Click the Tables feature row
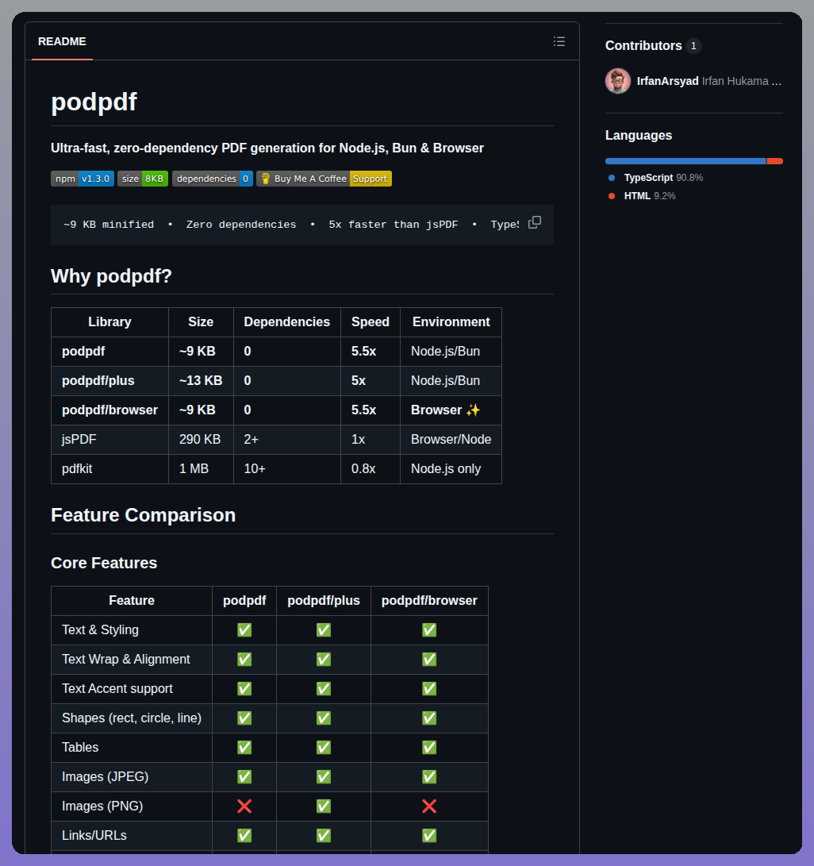Viewport: 814px width, 866px height. coord(269,747)
